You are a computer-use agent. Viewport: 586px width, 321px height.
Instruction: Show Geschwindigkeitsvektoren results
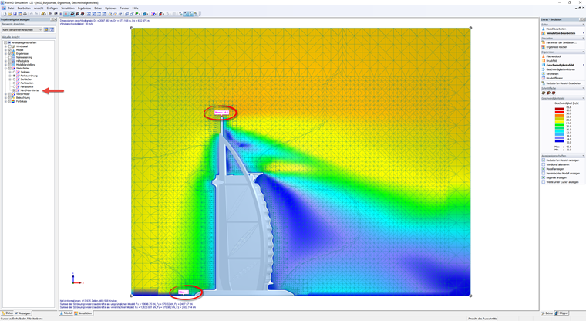pos(561,69)
